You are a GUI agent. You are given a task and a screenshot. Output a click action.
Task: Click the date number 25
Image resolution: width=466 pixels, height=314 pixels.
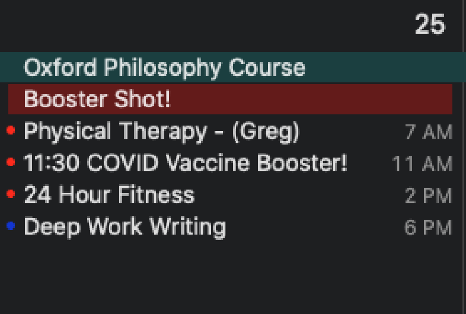tap(430, 25)
